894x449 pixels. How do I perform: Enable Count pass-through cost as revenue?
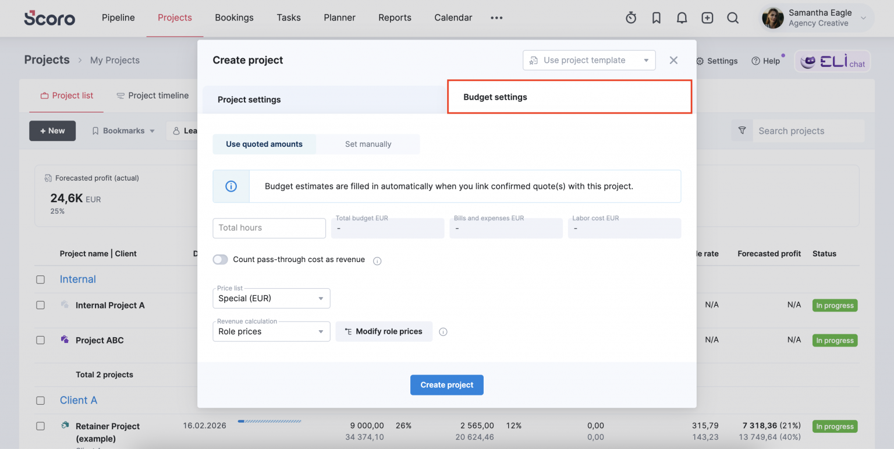tap(220, 259)
